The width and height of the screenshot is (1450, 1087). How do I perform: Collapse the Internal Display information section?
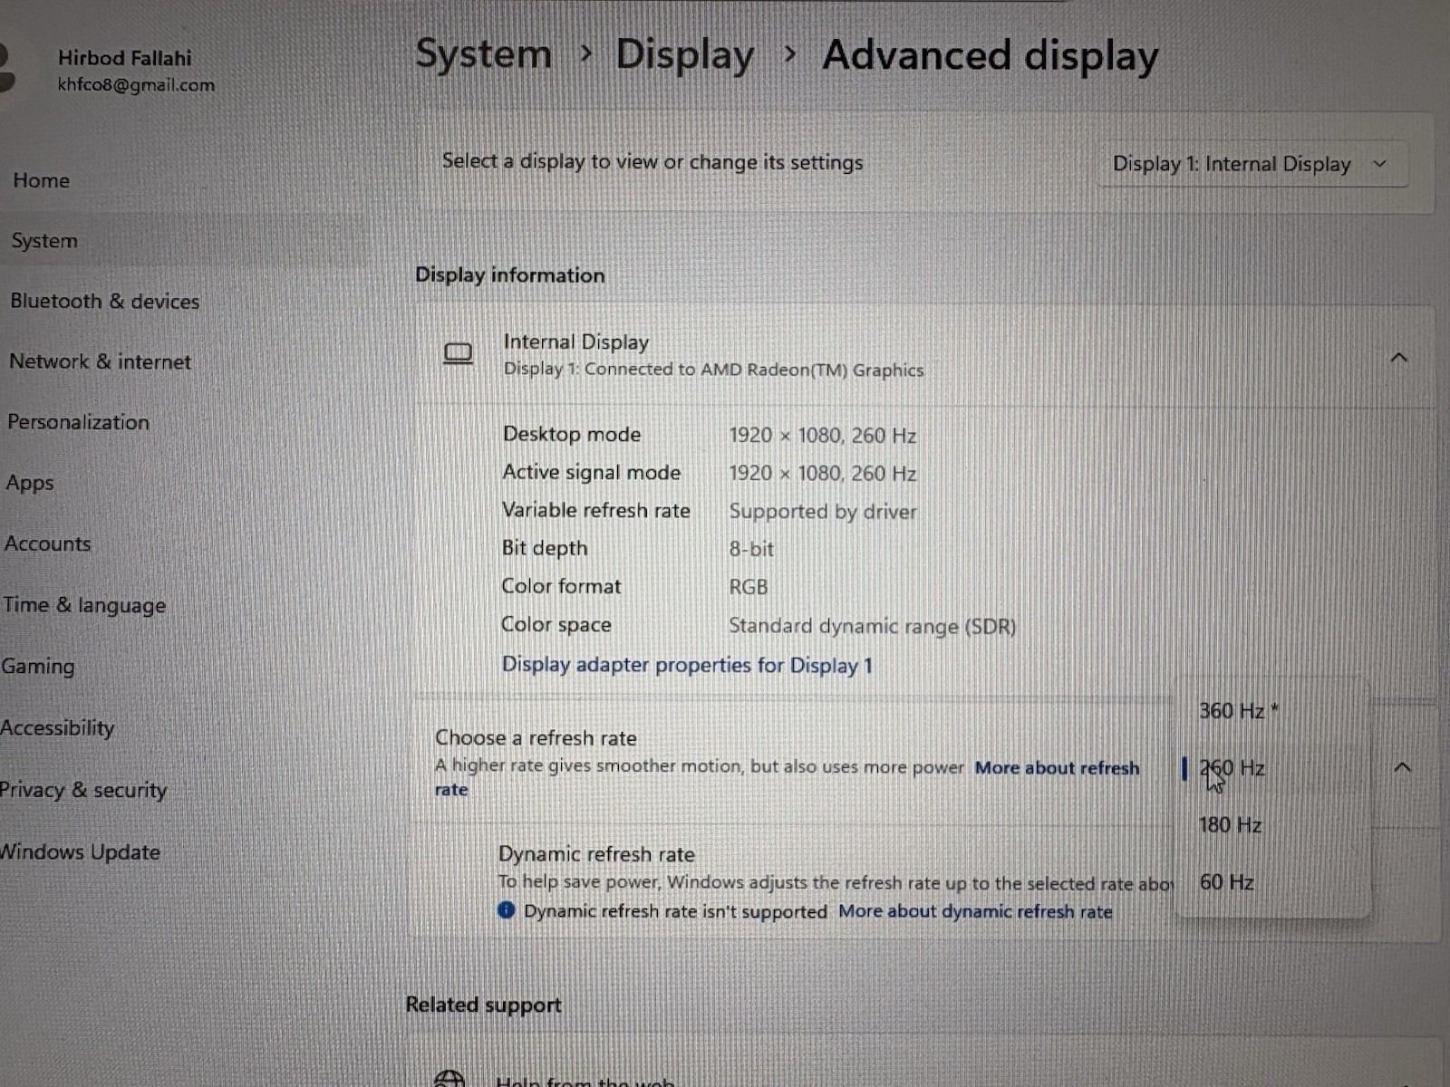1398,358
